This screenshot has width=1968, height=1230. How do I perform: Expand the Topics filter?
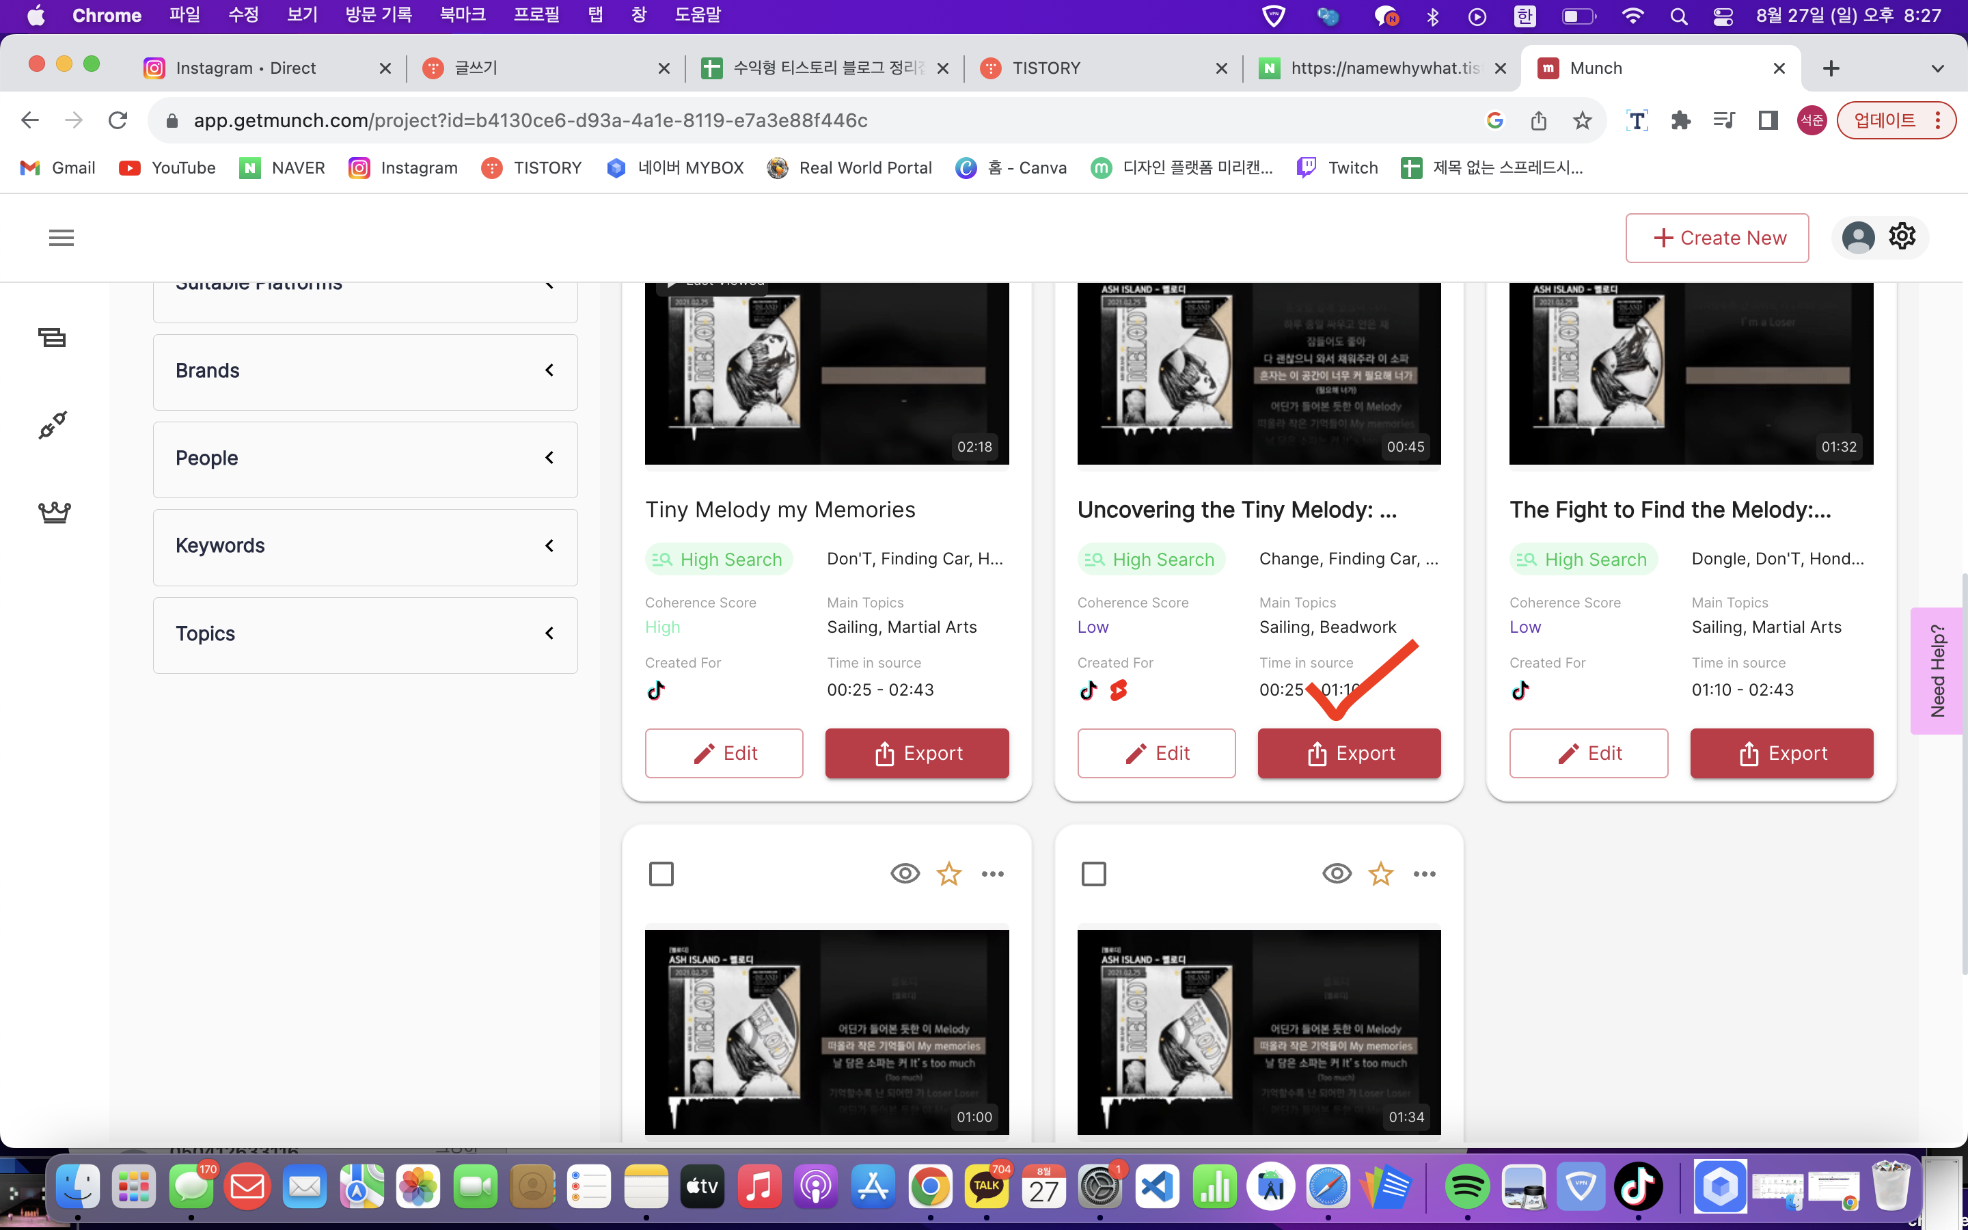[365, 635]
